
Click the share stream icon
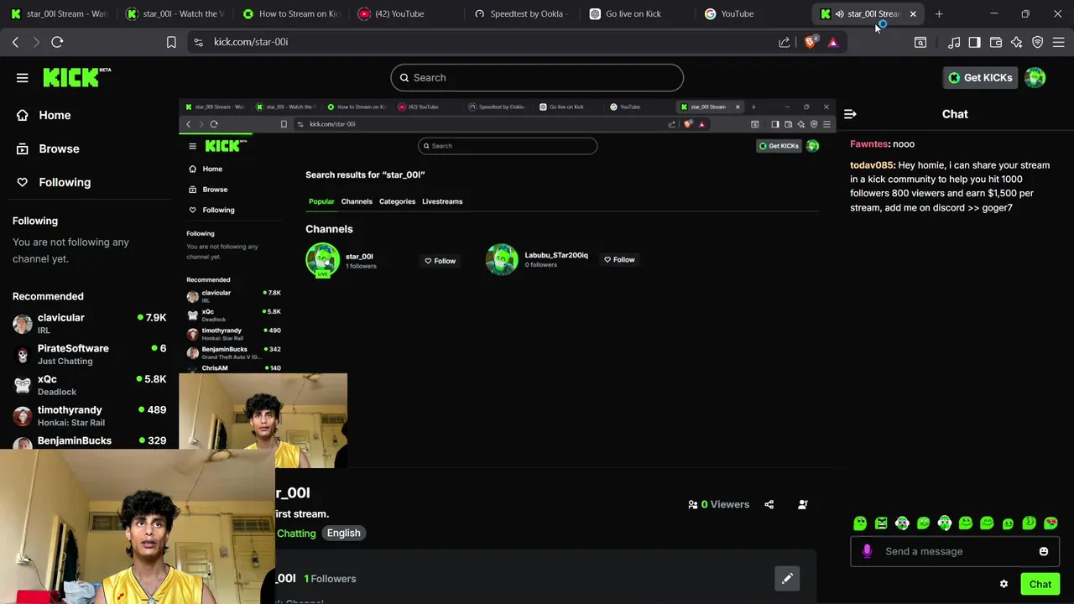point(769,504)
